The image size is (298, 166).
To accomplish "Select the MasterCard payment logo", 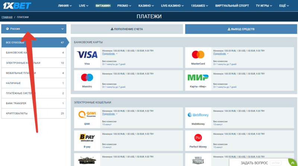I will [198, 54].
